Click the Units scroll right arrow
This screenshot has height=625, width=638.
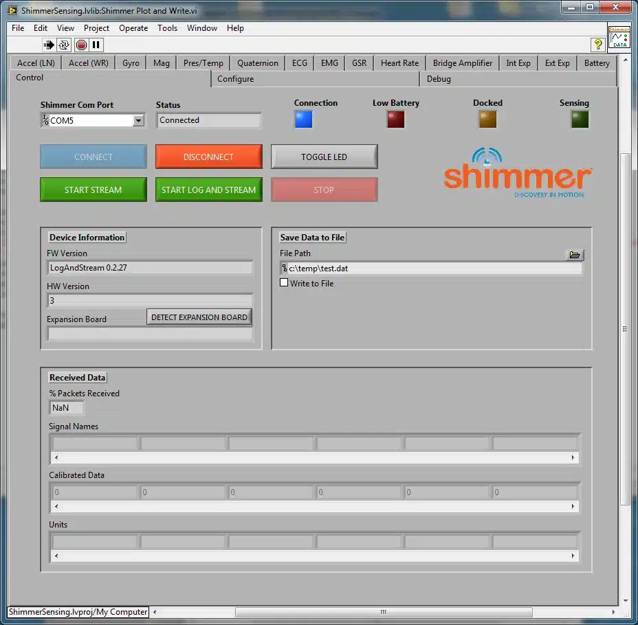[x=573, y=556]
